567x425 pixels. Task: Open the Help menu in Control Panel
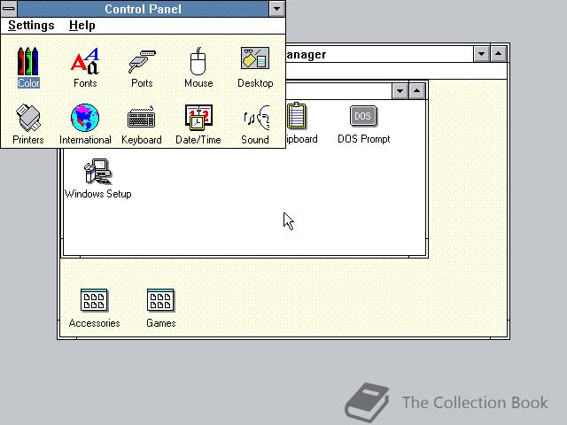(x=82, y=26)
